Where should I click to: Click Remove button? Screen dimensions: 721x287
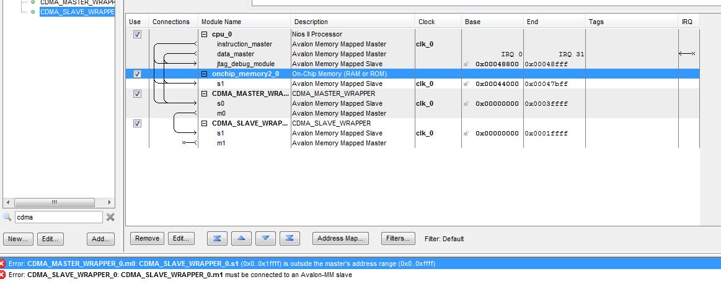(147, 238)
